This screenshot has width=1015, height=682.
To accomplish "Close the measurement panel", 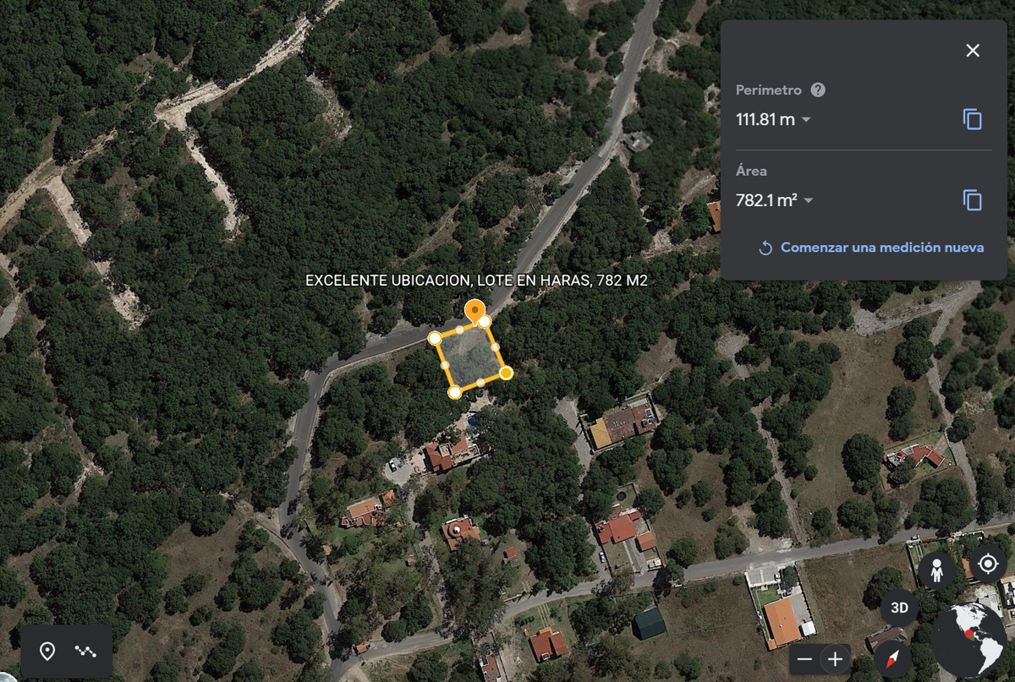I will [973, 51].
